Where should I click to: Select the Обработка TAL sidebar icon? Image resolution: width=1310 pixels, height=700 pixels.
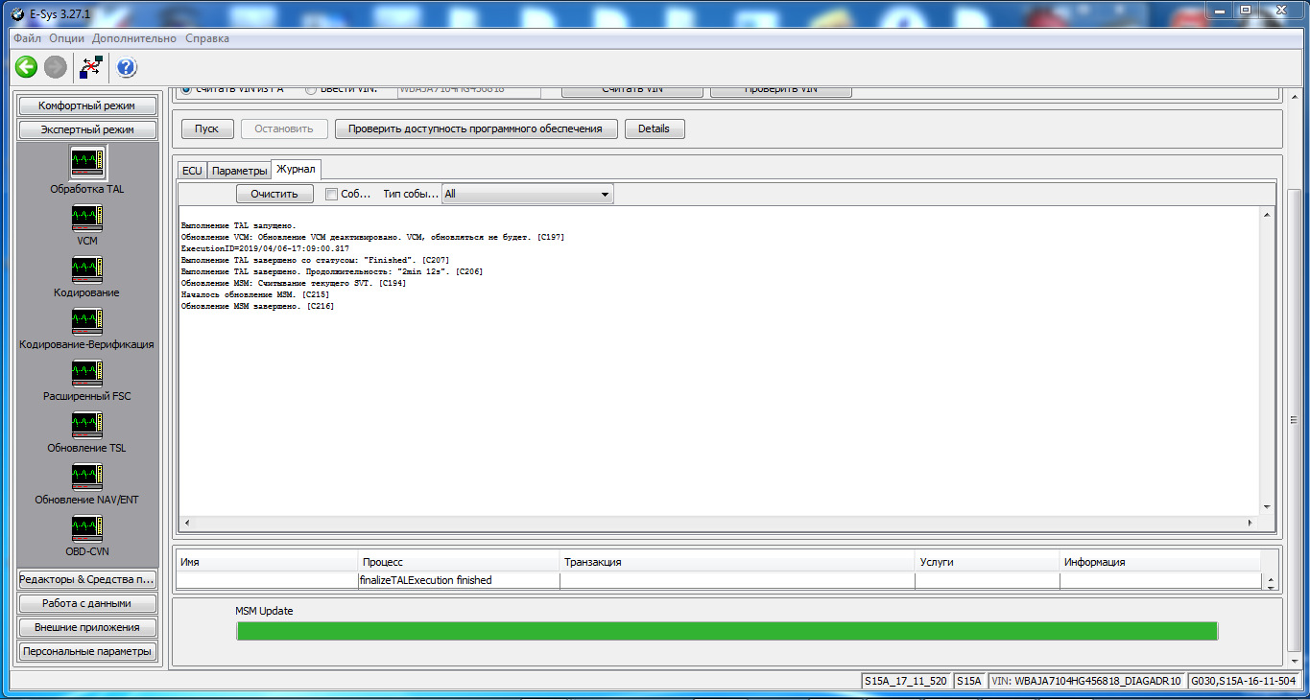point(86,163)
